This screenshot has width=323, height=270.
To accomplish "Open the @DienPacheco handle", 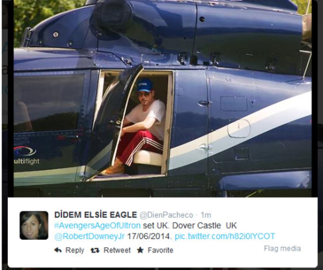I will click(166, 215).
